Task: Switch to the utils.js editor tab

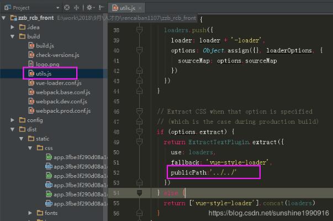Action: 126,8
